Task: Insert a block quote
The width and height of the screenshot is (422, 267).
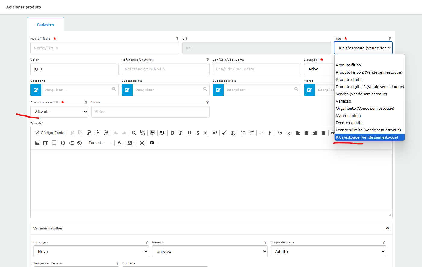Action: [280, 133]
